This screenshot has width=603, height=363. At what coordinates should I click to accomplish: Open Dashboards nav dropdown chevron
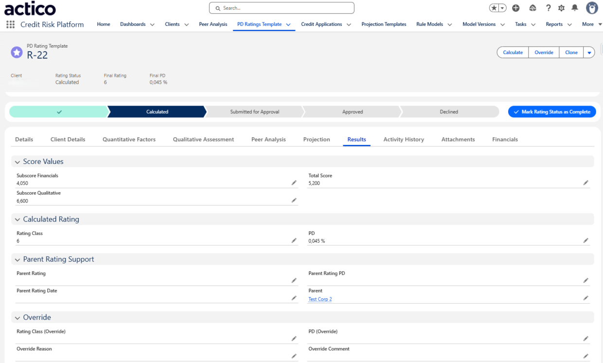pyautogui.click(x=152, y=24)
